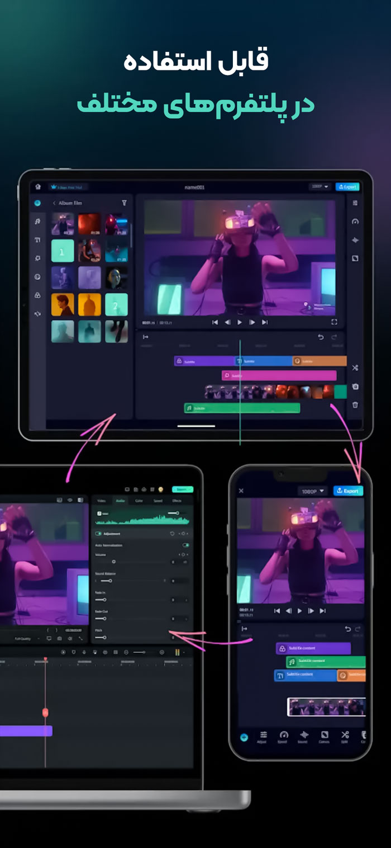Open the text tool in the tablet sidebar
The image size is (391, 848).
(x=38, y=240)
